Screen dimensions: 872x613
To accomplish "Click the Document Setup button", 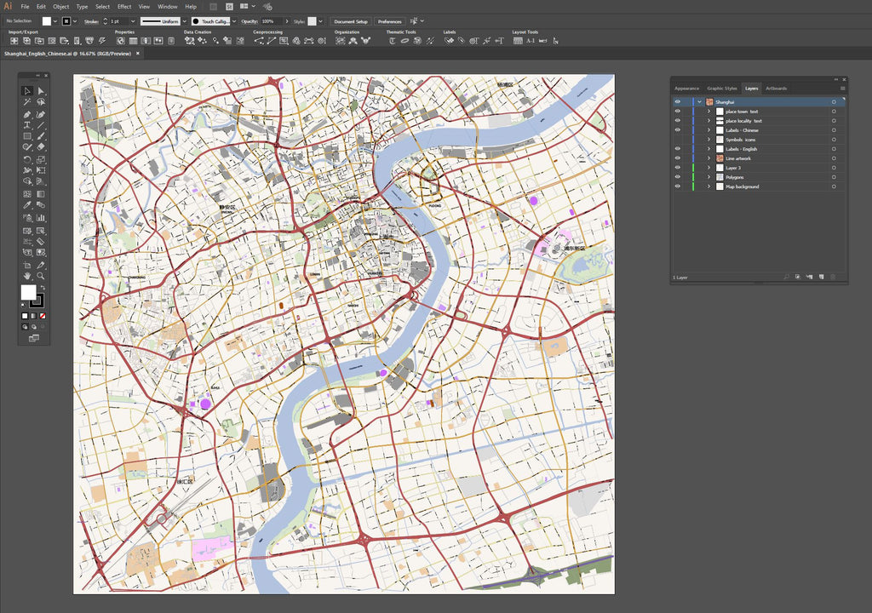I will pyautogui.click(x=352, y=20).
